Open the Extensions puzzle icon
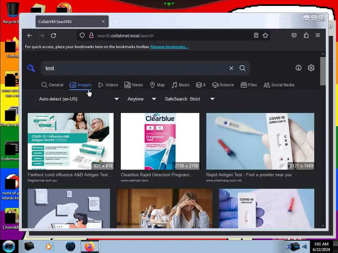The height and width of the screenshot is (253, 338). click(x=306, y=36)
